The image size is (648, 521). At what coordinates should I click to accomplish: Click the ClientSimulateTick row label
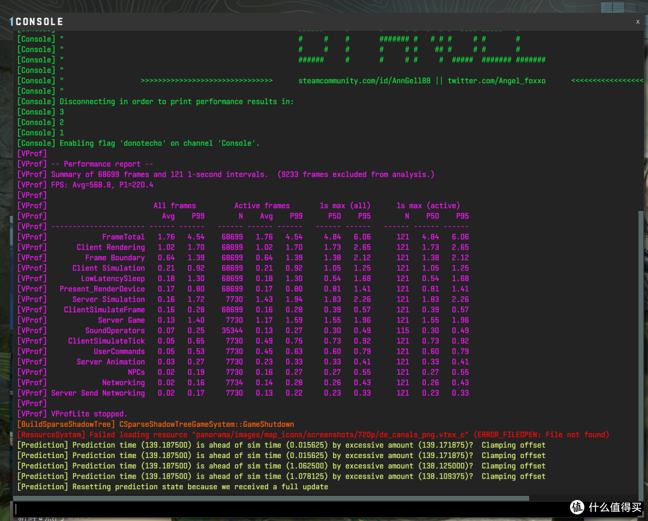106,341
